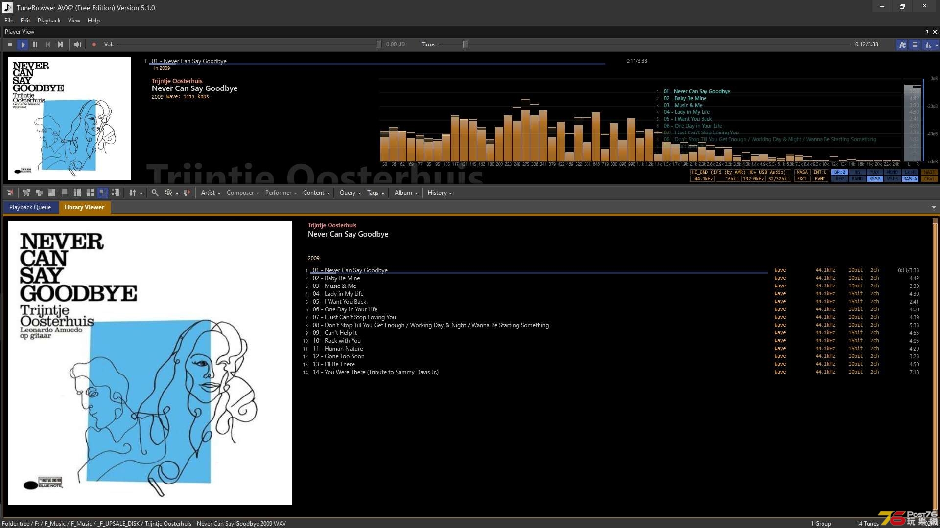The height and width of the screenshot is (528, 940).
Task: Expand the tab list arrow beside Library Viewer
Action: point(934,207)
